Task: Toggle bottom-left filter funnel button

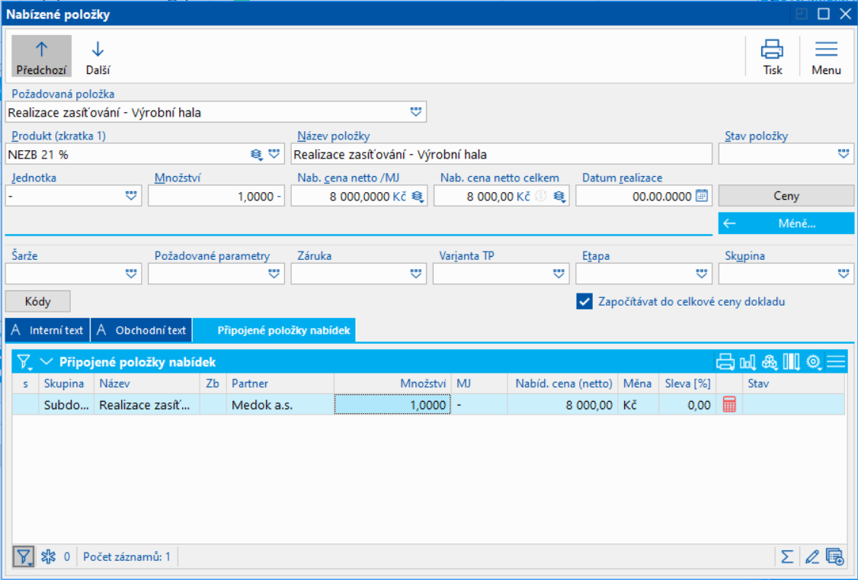Action: point(23,557)
